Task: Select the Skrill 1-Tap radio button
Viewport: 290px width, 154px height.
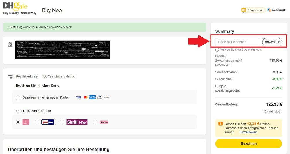Action: pyautogui.click(x=62, y=122)
